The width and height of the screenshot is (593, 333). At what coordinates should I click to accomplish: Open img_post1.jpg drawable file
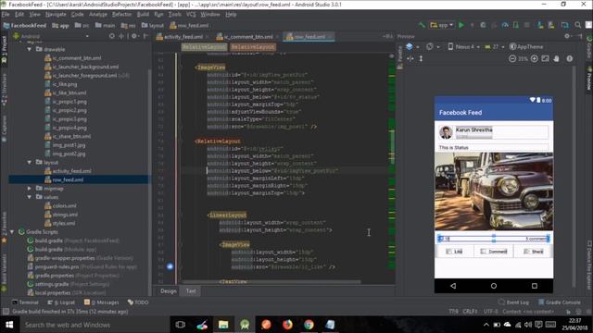[x=69, y=145]
